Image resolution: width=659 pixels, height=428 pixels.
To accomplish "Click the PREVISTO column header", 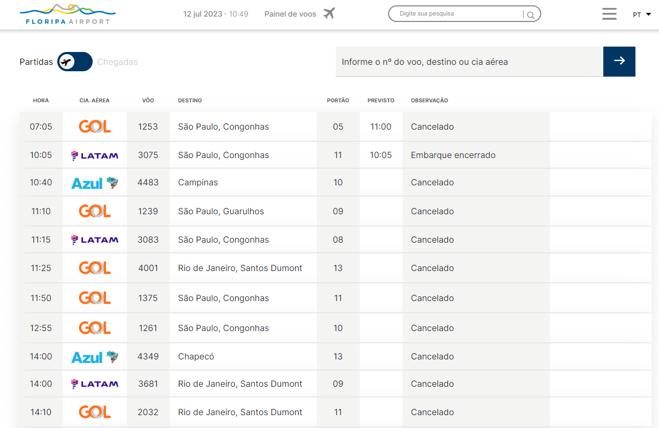I will [x=381, y=101].
